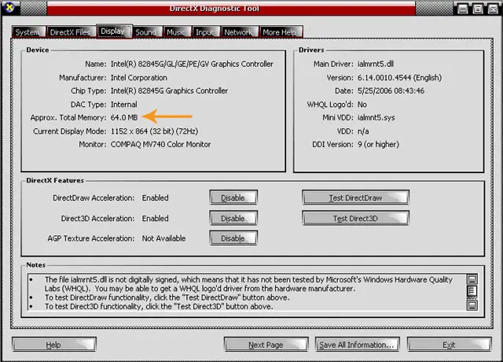Select the Display tab
The height and width of the screenshot is (362, 503).
click(113, 31)
